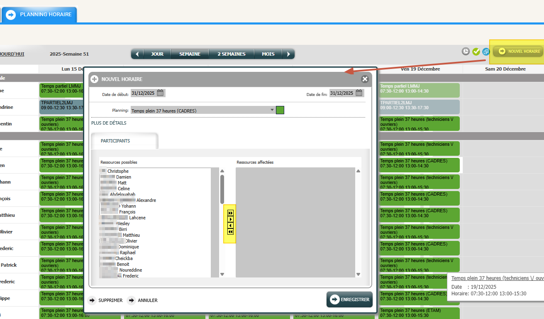This screenshot has height=319, width=544.
Task: Remove selected resource with single left arrow
Action: [231, 226]
